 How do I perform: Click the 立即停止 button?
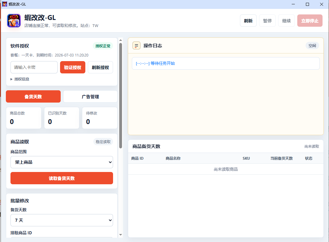click(x=310, y=21)
